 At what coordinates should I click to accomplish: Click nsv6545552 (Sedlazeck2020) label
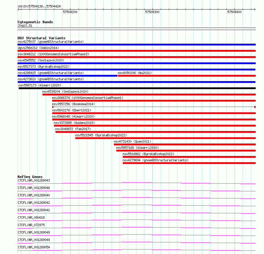pyautogui.click(x=41, y=60)
